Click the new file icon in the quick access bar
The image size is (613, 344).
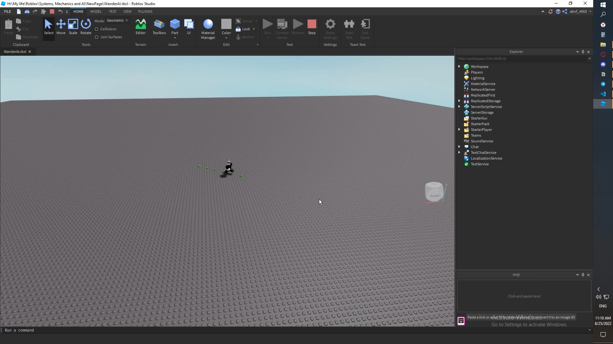coord(19,11)
